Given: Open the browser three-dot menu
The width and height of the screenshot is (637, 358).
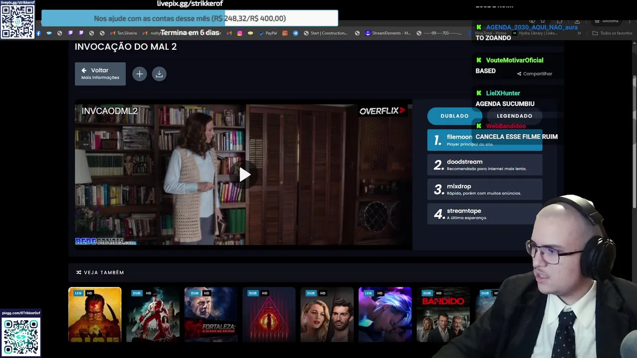Looking at the screenshot, I should point(629,21).
